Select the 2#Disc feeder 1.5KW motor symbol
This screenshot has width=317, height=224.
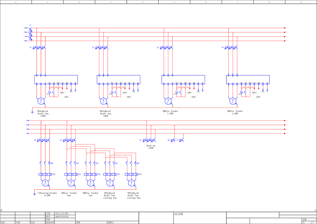[232, 101]
